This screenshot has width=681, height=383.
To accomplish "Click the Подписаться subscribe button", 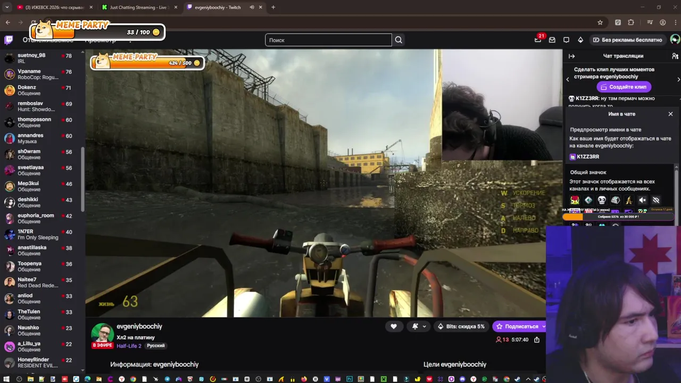I will click(x=519, y=327).
